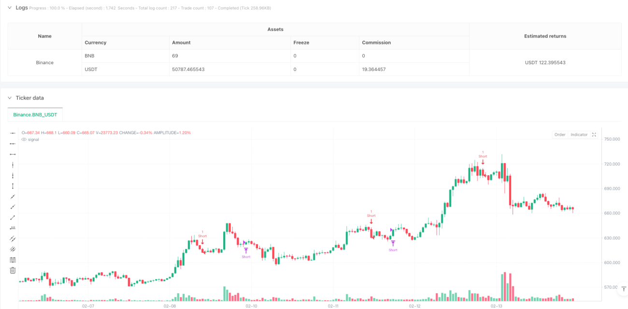The image size is (628, 309).
Task: Click the trash icon to delete drawings
Action: point(13,270)
